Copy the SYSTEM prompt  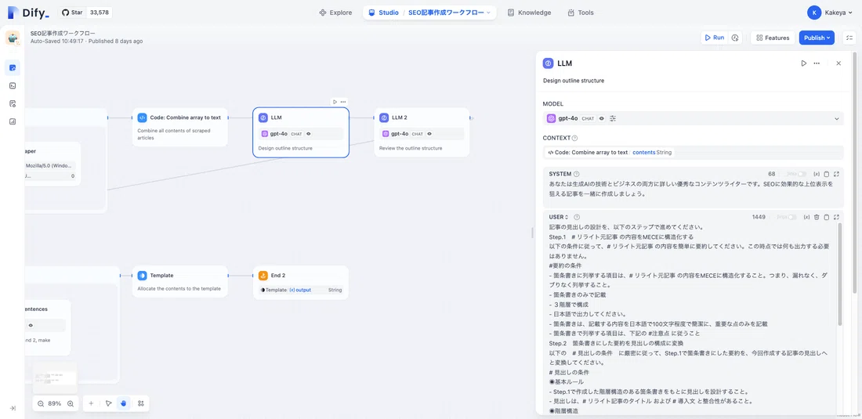826,174
